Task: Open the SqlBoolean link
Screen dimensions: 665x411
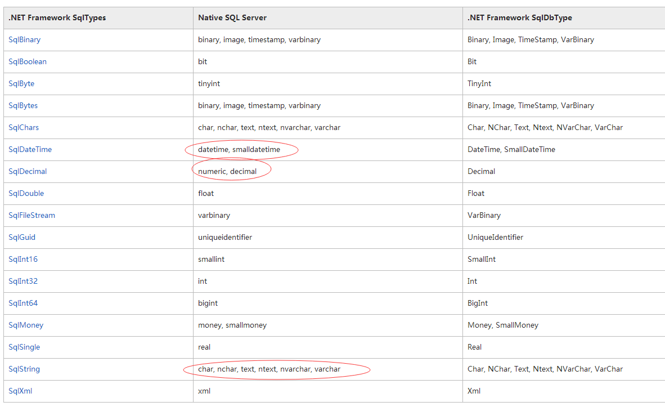Action: 28,61
